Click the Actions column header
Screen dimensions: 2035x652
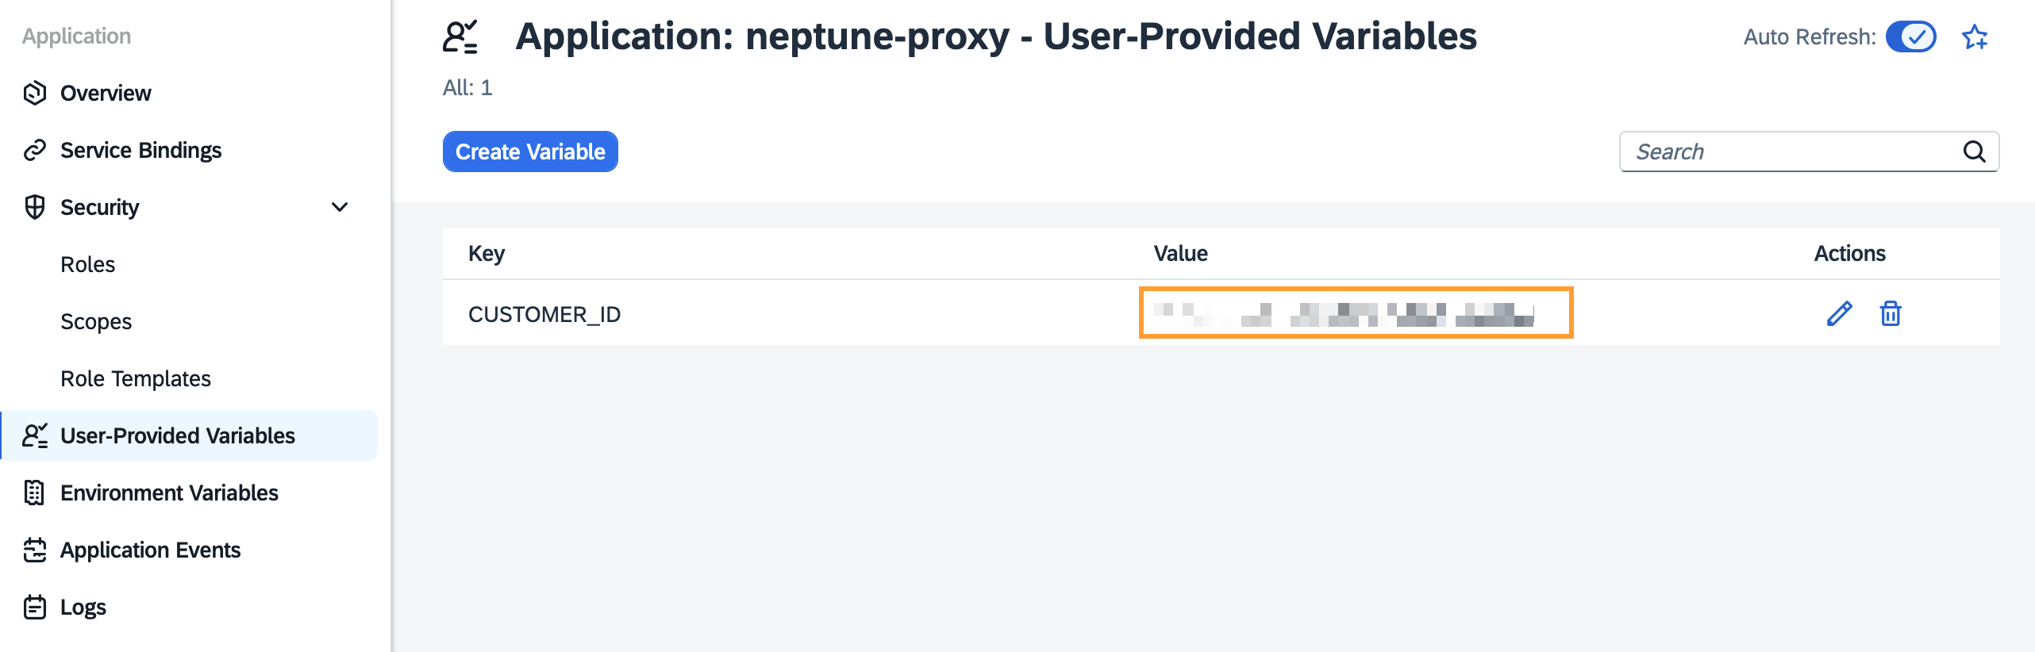point(1849,253)
